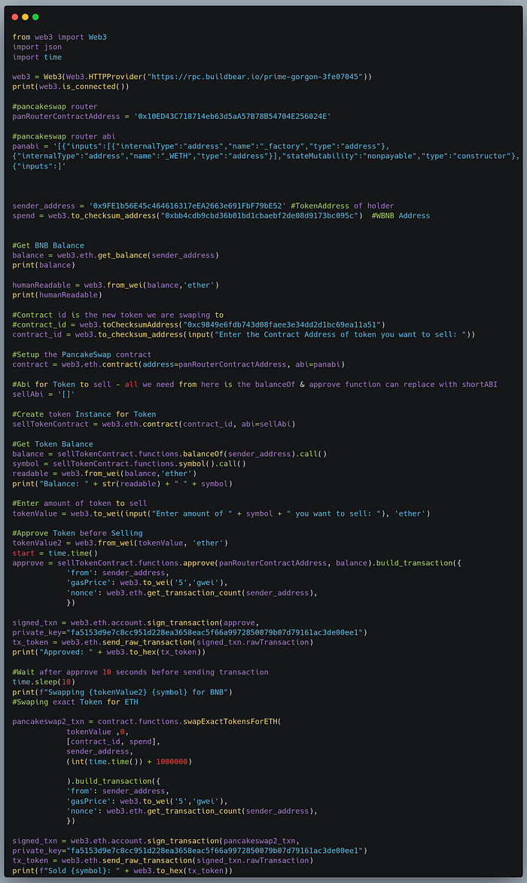Click "tokenValue = web3.to_wei(input(" line
This screenshot has width=527, height=883.
(221, 513)
